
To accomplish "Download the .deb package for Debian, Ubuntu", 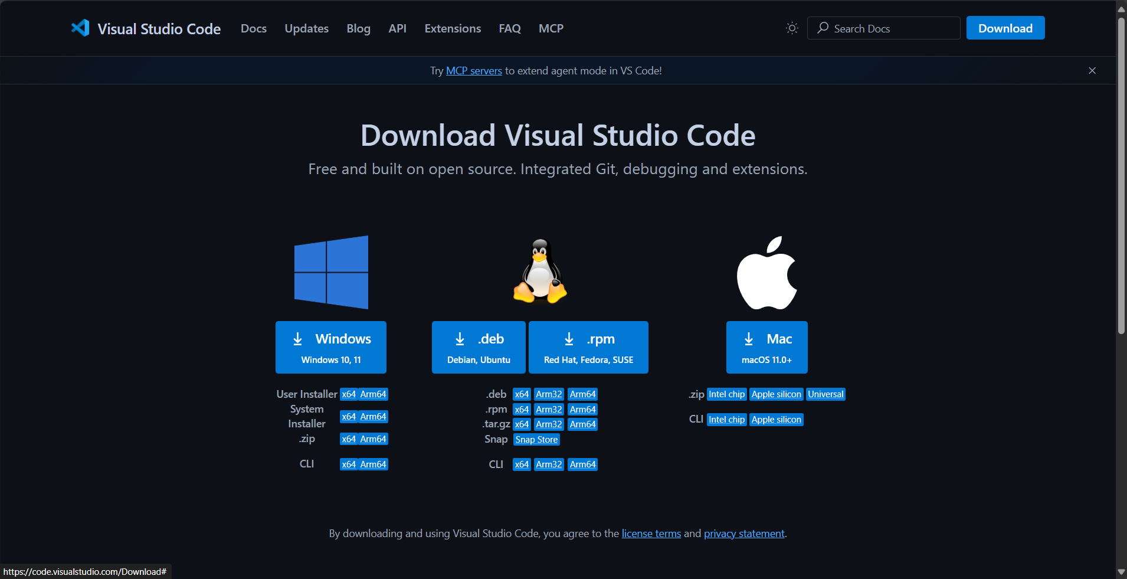I will point(479,347).
